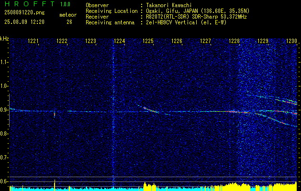Click the 1.1 kHz frequency label

(x=4, y=62)
